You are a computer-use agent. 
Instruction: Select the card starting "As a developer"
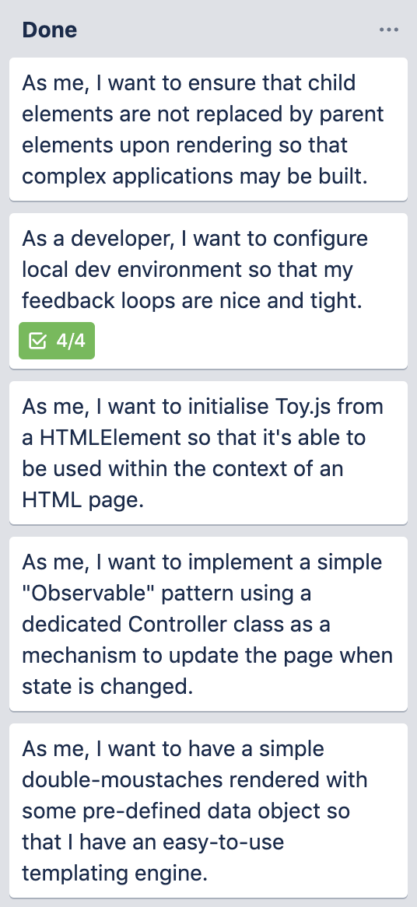(x=208, y=291)
